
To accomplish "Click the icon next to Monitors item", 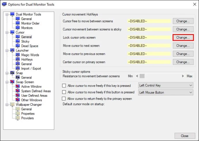I will [18, 28].
